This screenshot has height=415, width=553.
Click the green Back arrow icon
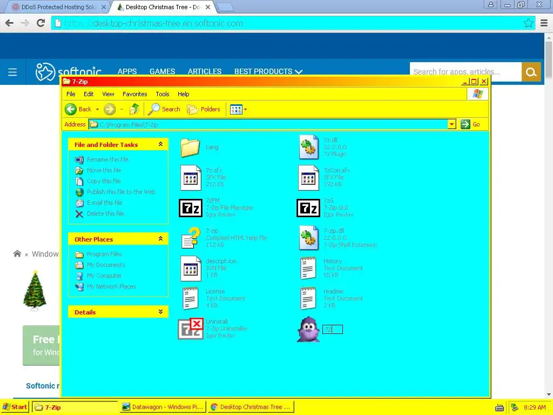point(71,109)
